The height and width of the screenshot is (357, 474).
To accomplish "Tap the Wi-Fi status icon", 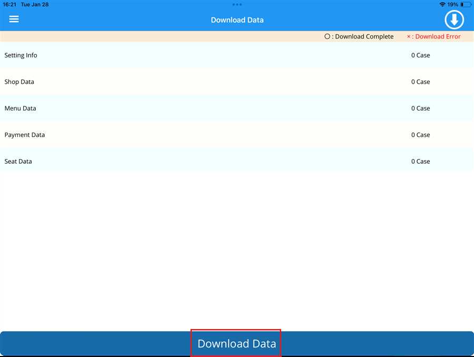I will click(x=442, y=4).
